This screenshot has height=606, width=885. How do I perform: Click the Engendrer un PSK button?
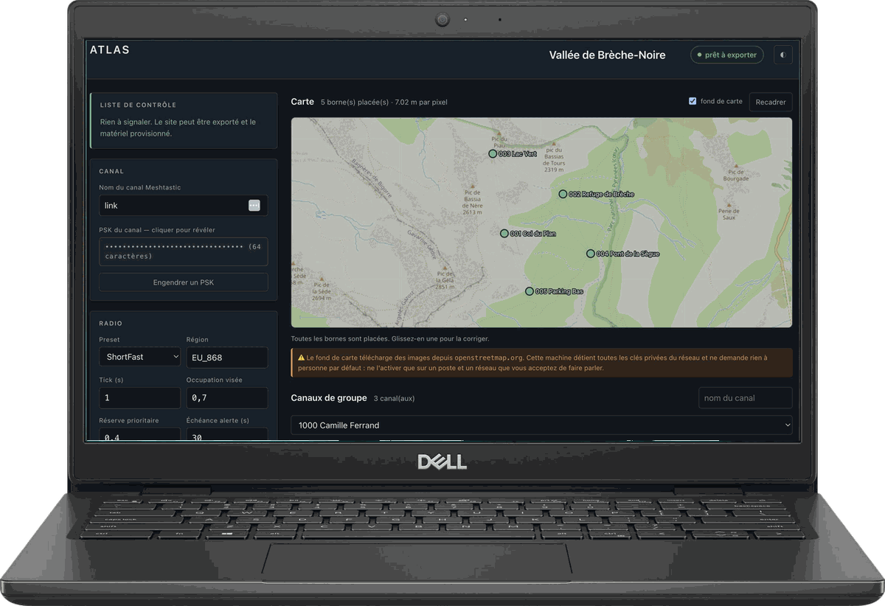coord(184,282)
